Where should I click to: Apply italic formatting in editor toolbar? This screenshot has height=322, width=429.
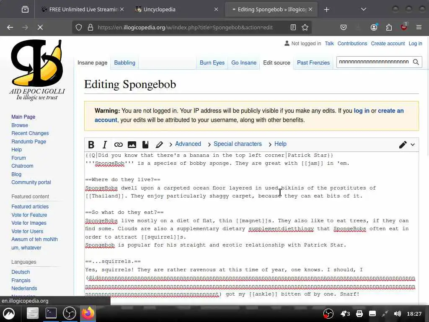[104, 144]
